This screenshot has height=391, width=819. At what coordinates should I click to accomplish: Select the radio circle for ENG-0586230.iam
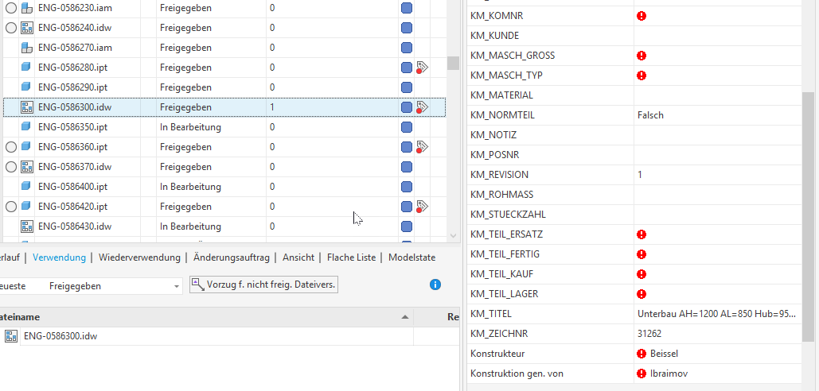pyautogui.click(x=11, y=8)
